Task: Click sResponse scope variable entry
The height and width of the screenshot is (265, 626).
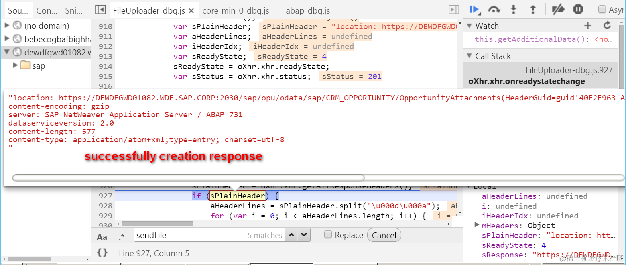Action: click(548, 255)
